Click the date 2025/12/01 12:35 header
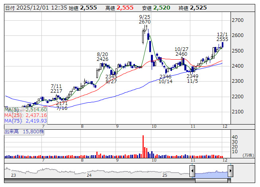 [36, 8]
